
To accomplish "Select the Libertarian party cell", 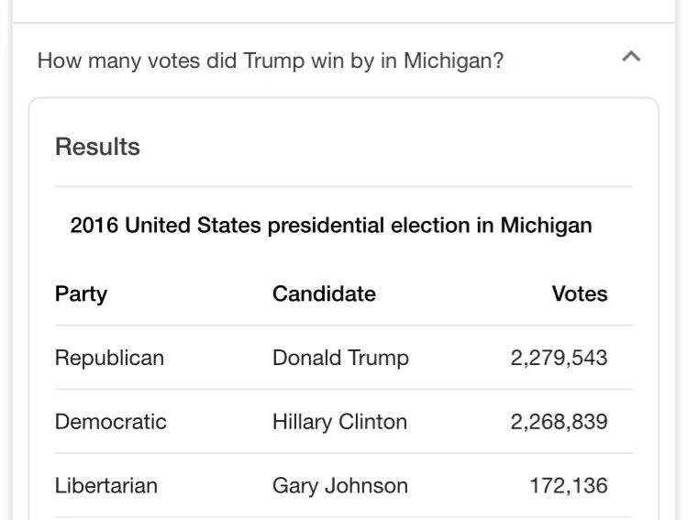I will pos(105,485).
